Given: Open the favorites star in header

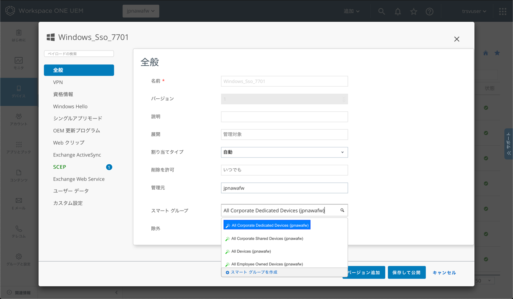Looking at the screenshot, I should [x=413, y=11].
